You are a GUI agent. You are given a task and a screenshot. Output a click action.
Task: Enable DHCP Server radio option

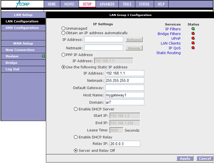coord(76,109)
